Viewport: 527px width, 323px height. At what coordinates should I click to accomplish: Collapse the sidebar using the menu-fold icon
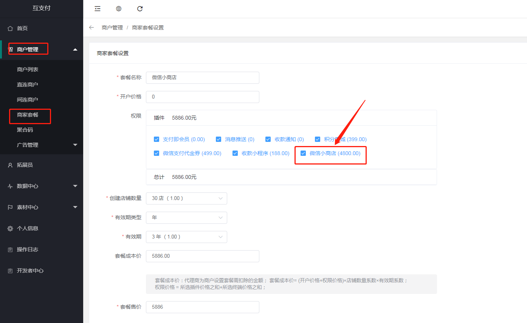tap(98, 9)
